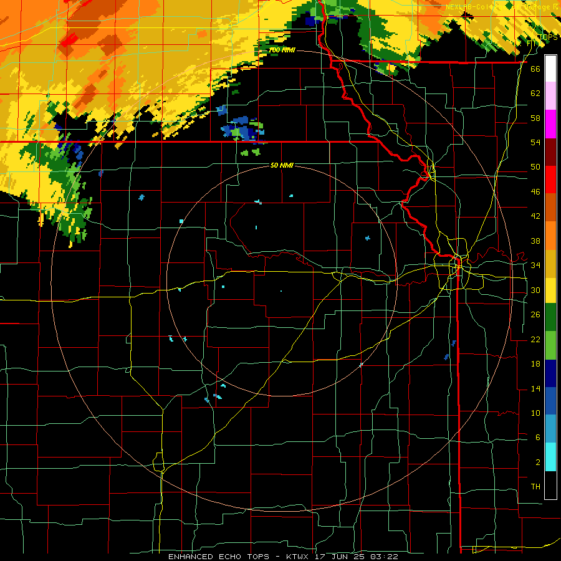Select the legend value 18
Image resolution: width=561 pixels, height=561 pixels.
(x=535, y=364)
